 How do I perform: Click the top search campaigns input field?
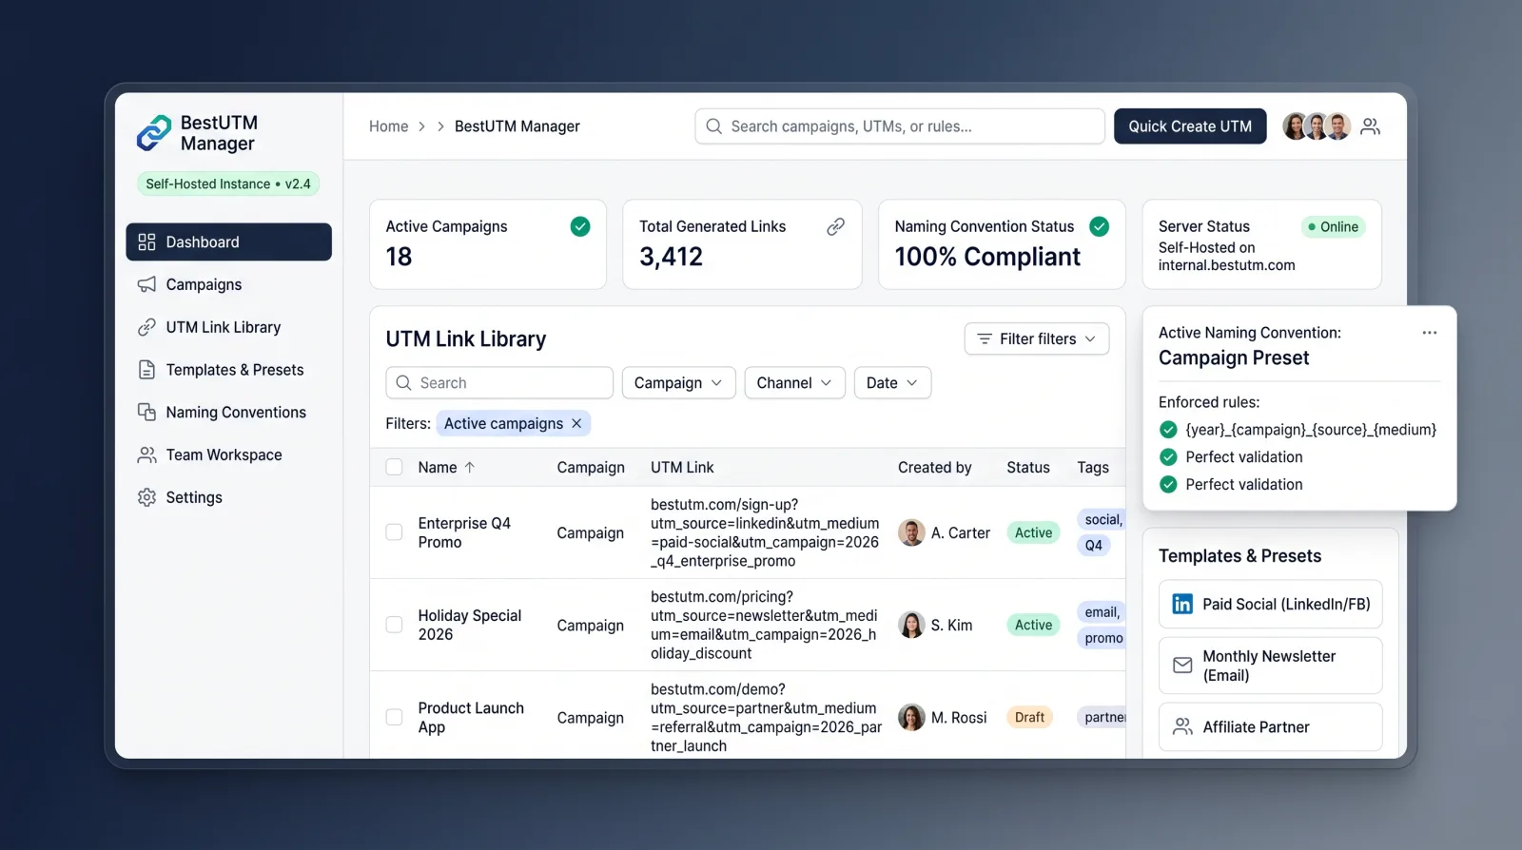click(x=899, y=126)
